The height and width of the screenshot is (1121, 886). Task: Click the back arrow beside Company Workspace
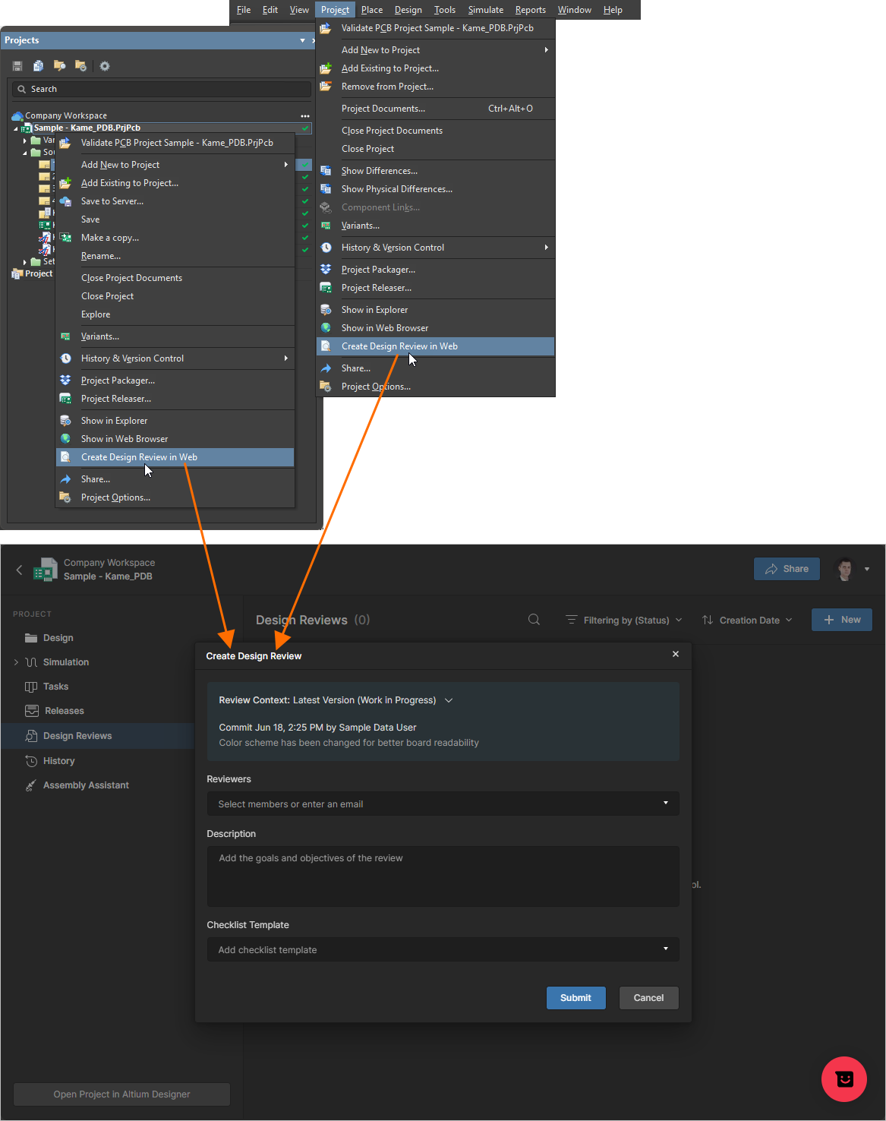(19, 570)
